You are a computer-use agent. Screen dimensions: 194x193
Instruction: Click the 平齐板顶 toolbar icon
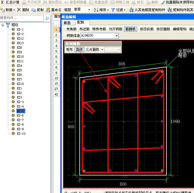pyautogui.click(x=24, y=2)
